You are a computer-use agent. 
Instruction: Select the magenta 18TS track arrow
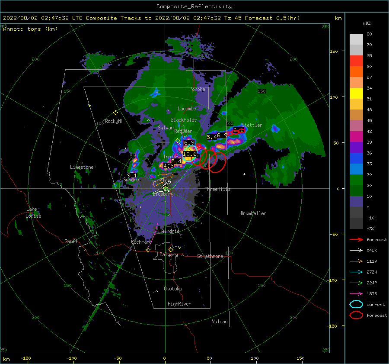point(356,294)
